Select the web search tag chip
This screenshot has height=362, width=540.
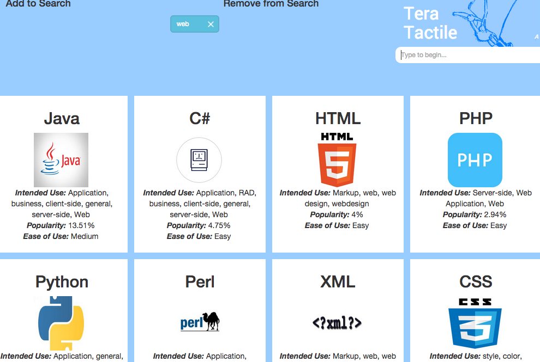tap(195, 24)
